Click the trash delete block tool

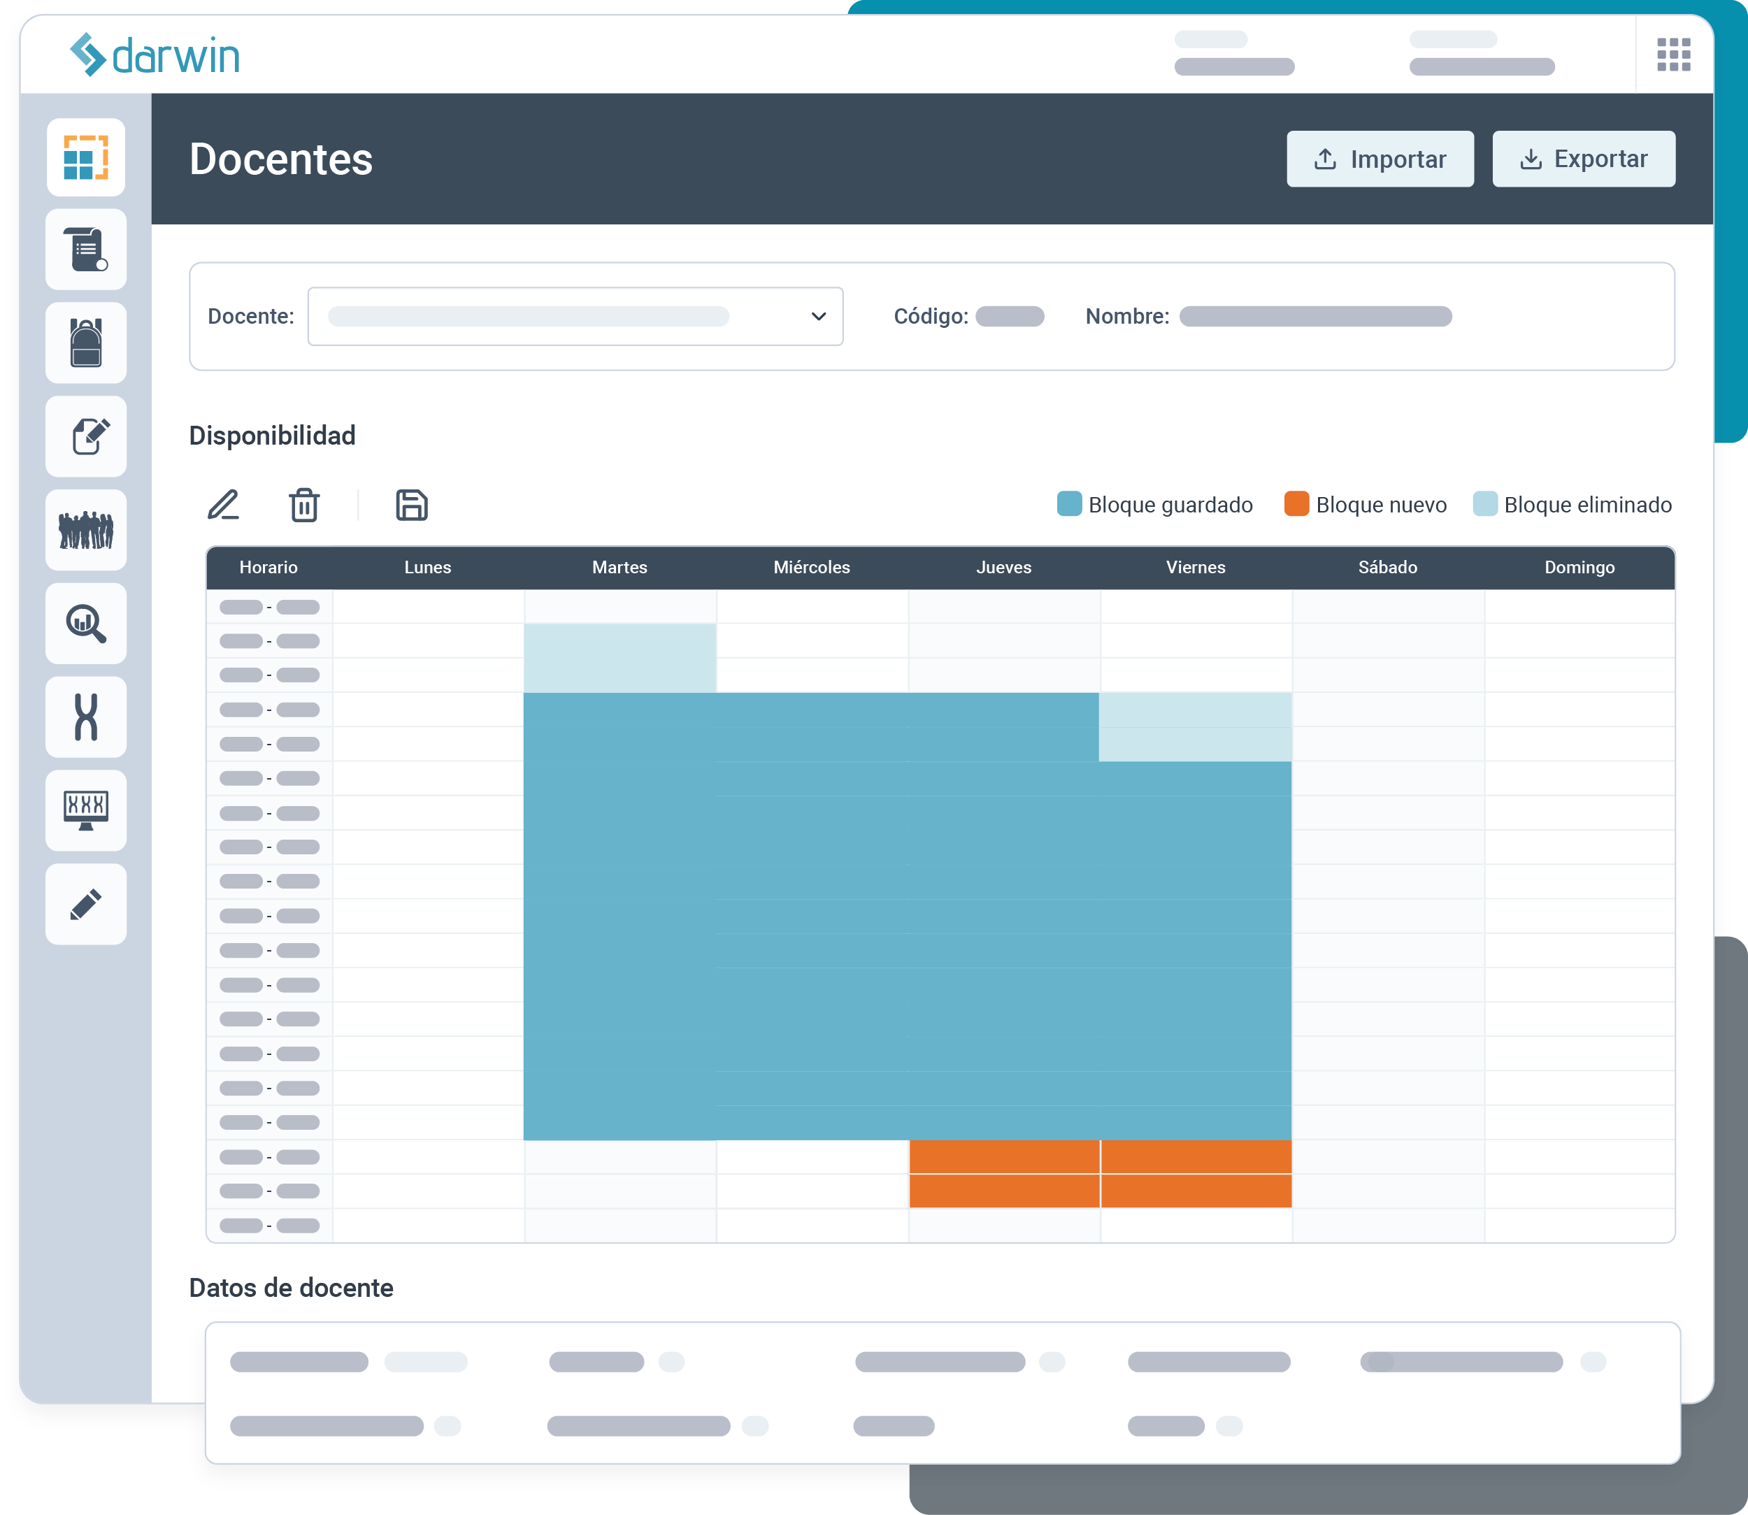coord(303,505)
